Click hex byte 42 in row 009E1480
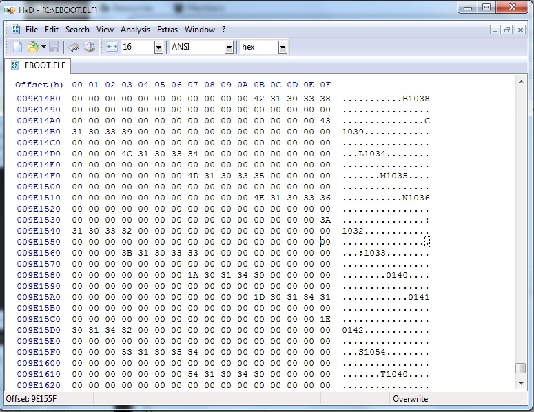This screenshot has height=412, width=534. click(x=259, y=99)
